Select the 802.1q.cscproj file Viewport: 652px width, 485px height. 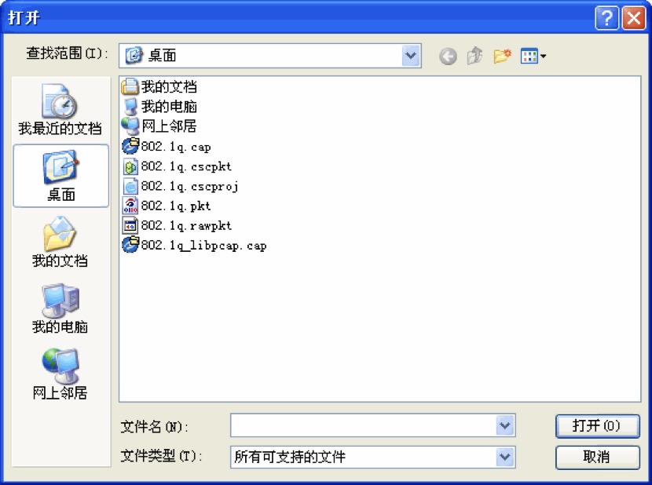pos(189,186)
